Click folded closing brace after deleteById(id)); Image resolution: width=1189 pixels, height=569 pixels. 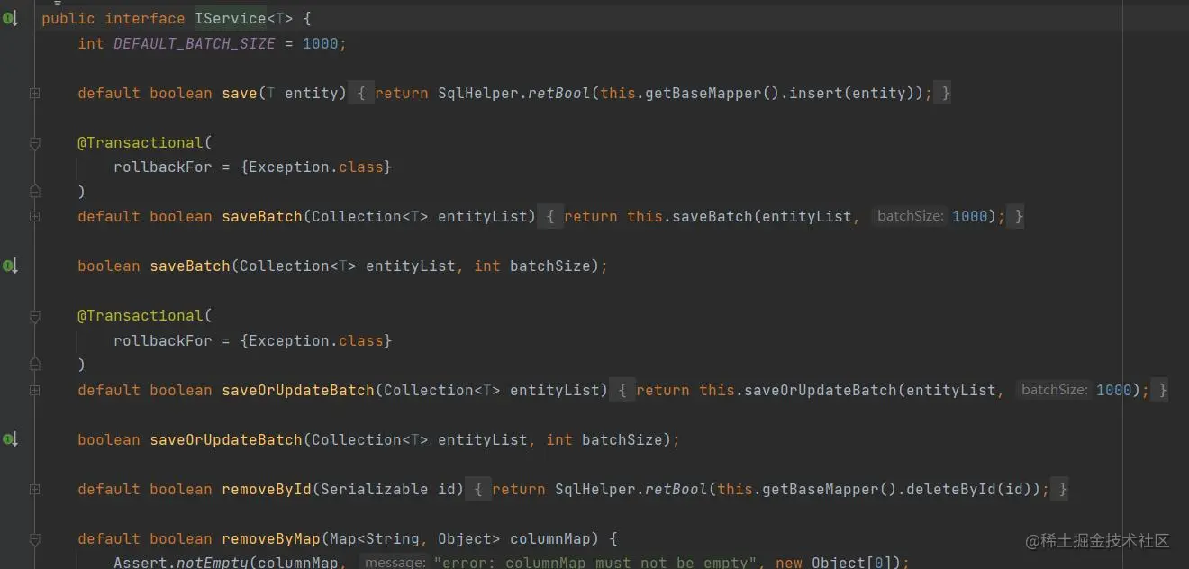(1062, 489)
